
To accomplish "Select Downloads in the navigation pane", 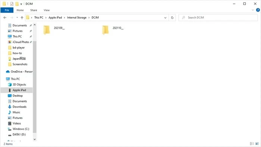I will (x=19, y=107).
